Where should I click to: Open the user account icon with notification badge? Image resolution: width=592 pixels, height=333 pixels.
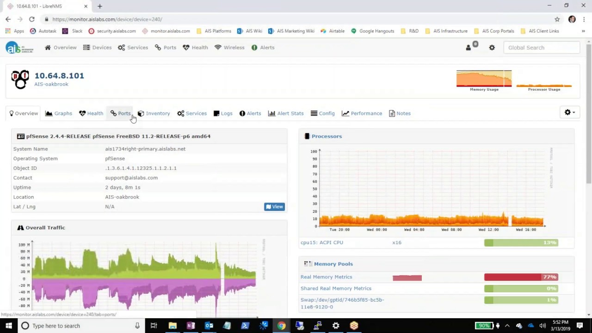pyautogui.click(x=468, y=47)
